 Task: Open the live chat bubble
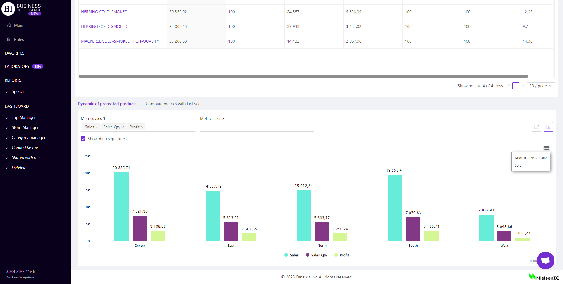(x=545, y=261)
